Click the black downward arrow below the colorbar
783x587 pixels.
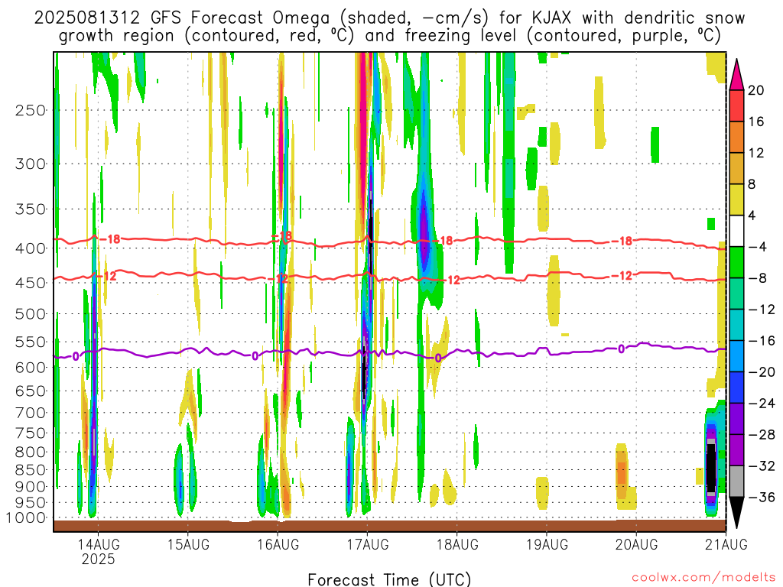pos(736,513)
